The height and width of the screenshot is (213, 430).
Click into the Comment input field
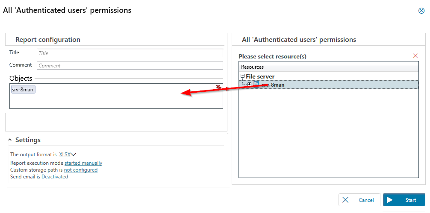(x=130, y=65)
